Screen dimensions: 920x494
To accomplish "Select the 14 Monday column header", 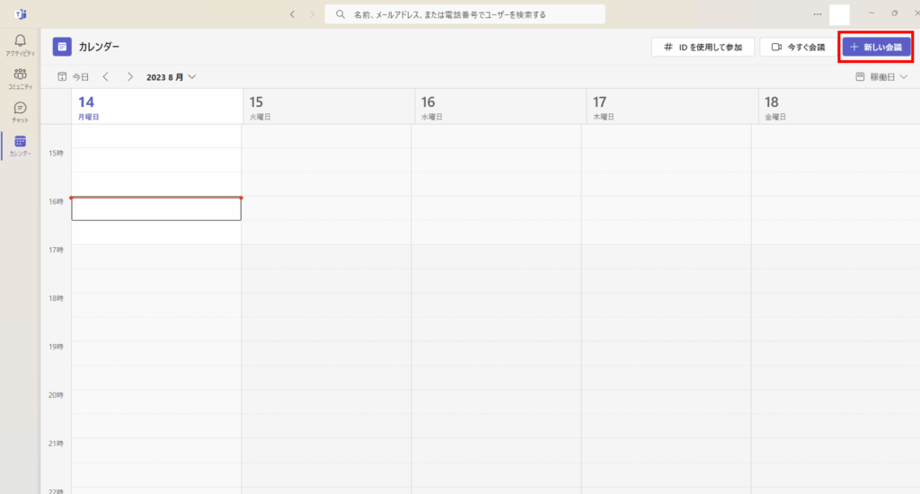I will (157, 107).
